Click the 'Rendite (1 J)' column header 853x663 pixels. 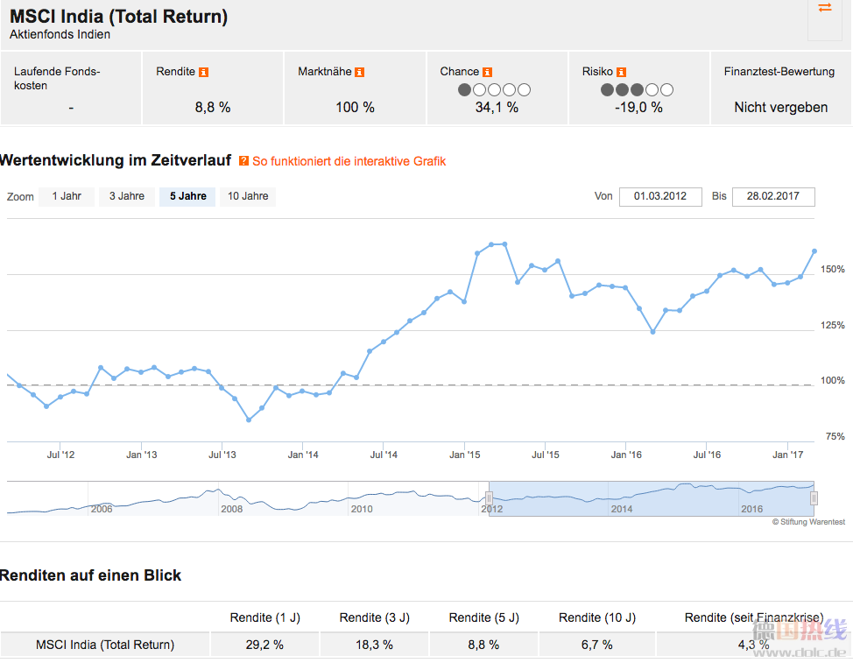[x=265, y=617]
